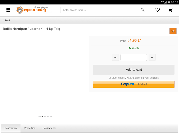Open the wishlist heart icon
Viewport: 179px width, 134px height.
click(x=158, y=10)
